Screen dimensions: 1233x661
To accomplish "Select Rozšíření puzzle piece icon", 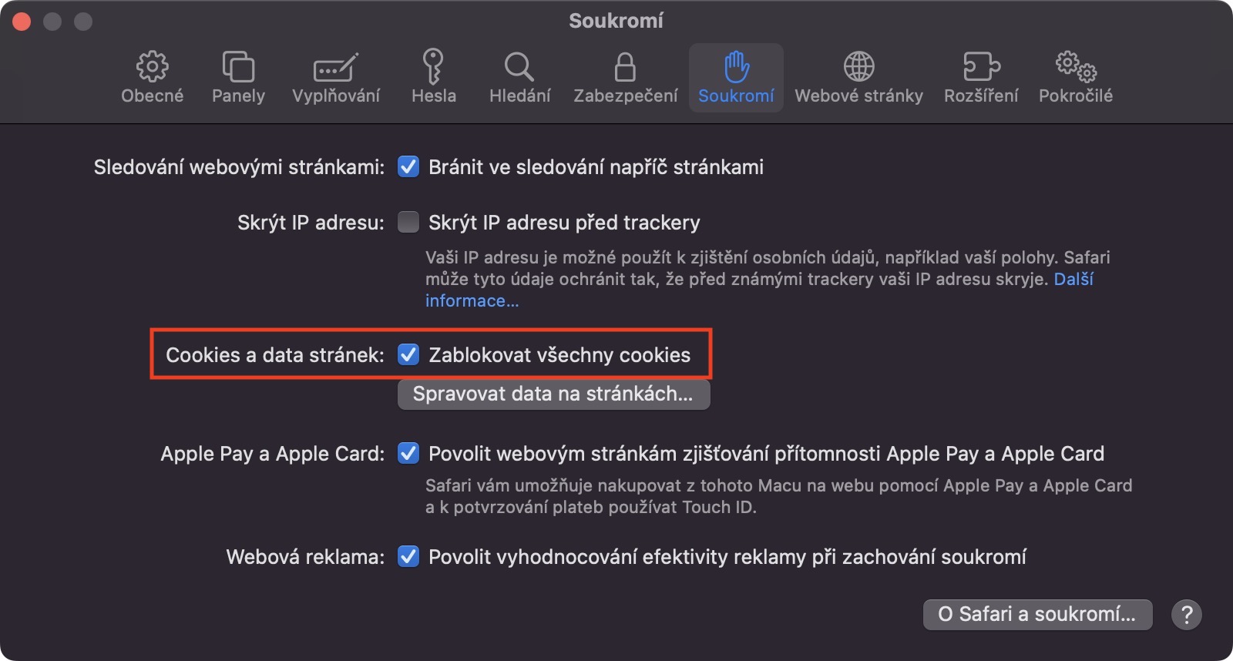I will pos(981,67).
